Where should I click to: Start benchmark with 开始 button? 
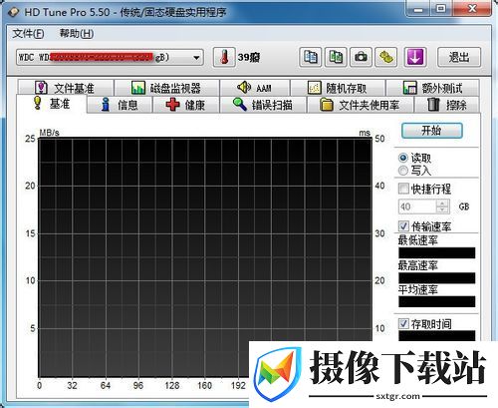[x=432, y=131]
